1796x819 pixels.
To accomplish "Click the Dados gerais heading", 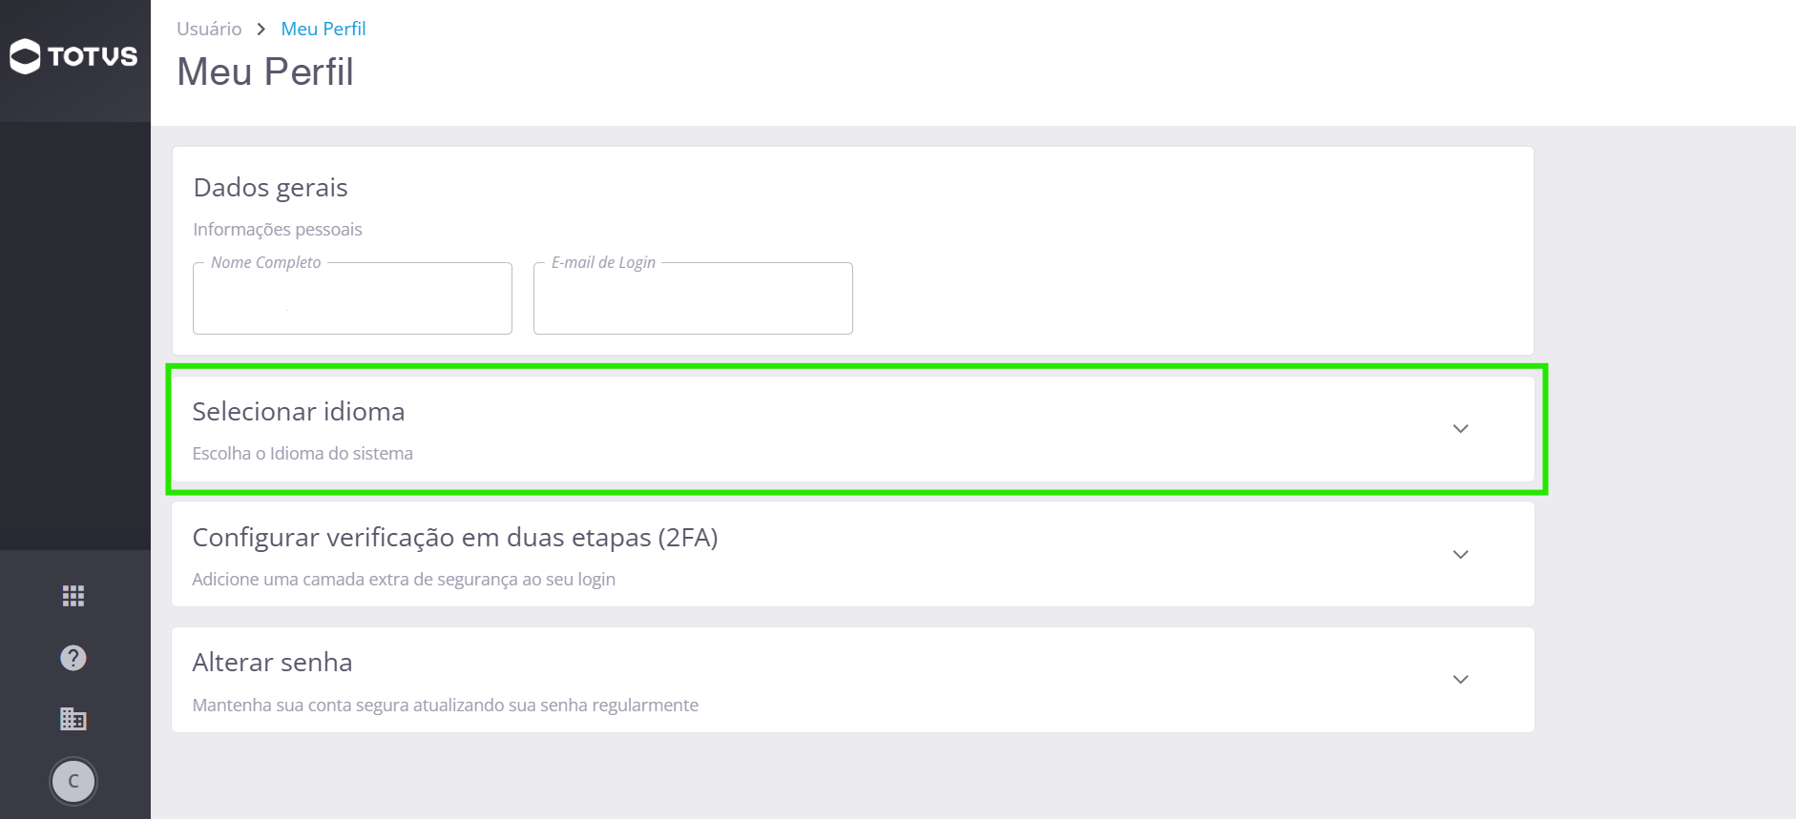I will (270, 188).
